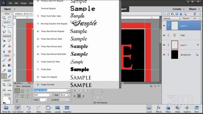Screen dimensions: 203x114
Task: Select the Smart Brush tool
Action: (4, 46)
